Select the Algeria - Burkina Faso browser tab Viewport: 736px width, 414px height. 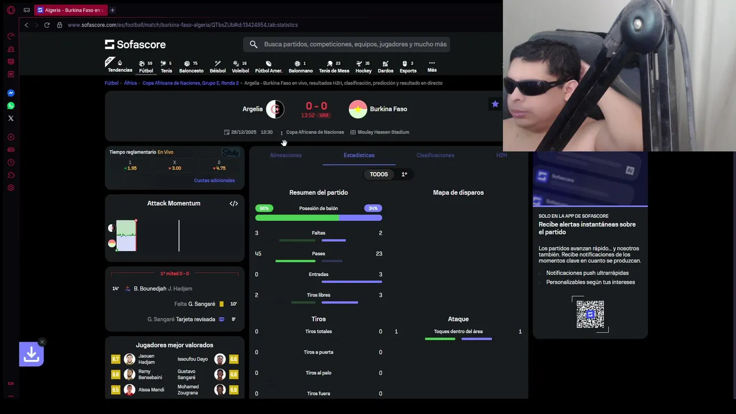coord(70,10)
